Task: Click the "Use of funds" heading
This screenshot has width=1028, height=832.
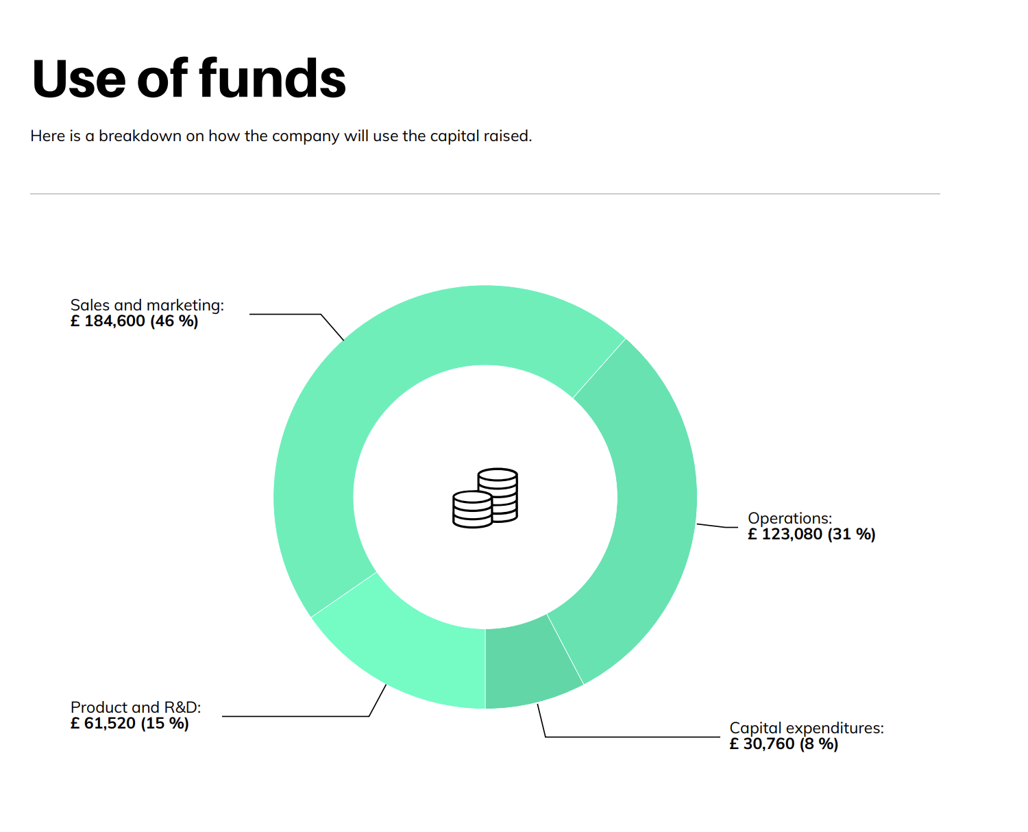Action: (189, 79)
